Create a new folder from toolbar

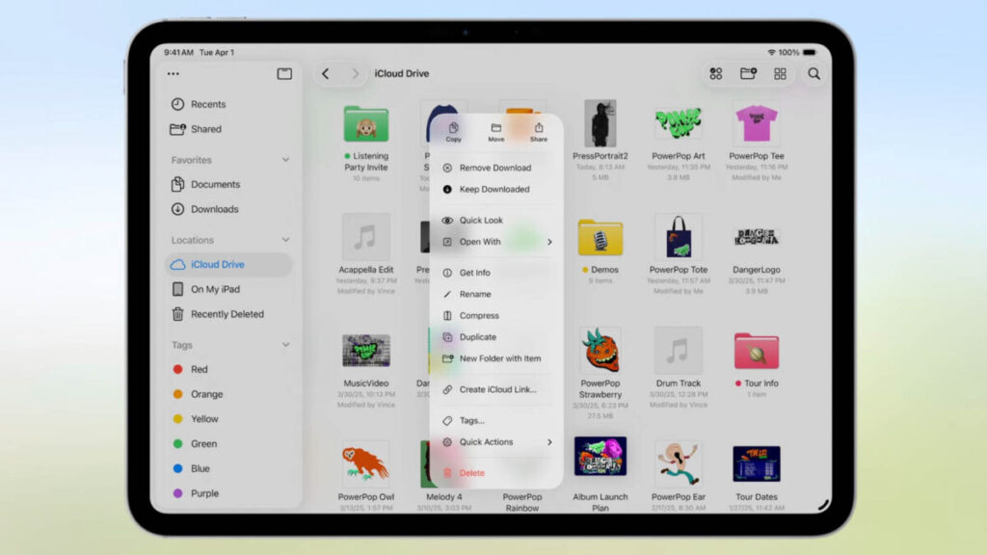[748, 73]
